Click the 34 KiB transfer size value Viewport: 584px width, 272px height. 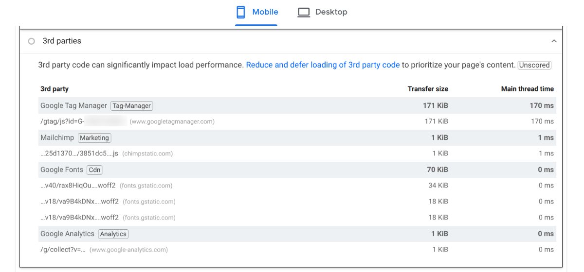tap(438, 186)
